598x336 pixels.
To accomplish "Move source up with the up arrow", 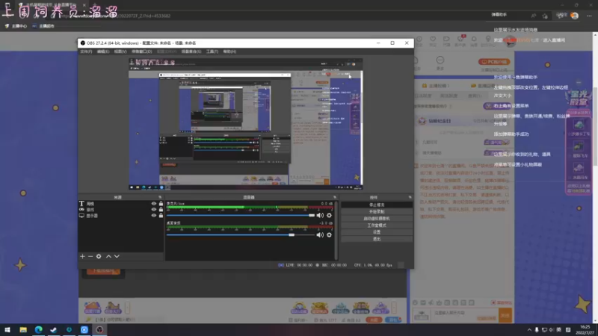I will (108, 256).
